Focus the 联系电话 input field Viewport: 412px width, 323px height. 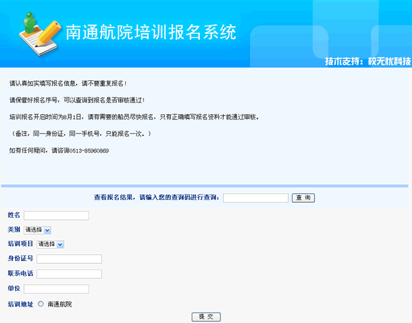pos(69,274)
